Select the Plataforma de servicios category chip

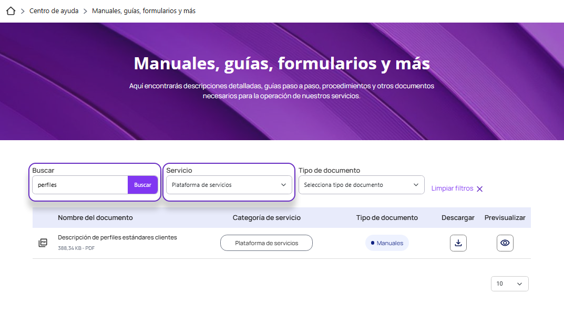tap(266, 243)
